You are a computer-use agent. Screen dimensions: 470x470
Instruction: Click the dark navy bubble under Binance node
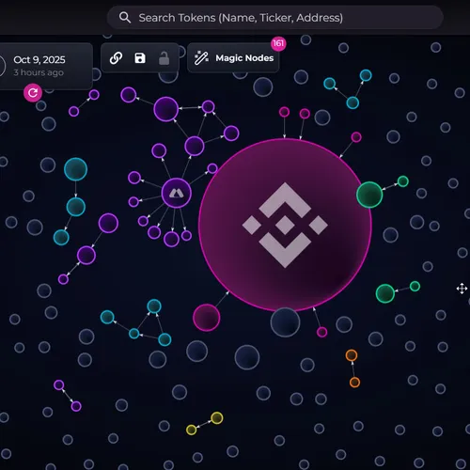click(285, 322)
